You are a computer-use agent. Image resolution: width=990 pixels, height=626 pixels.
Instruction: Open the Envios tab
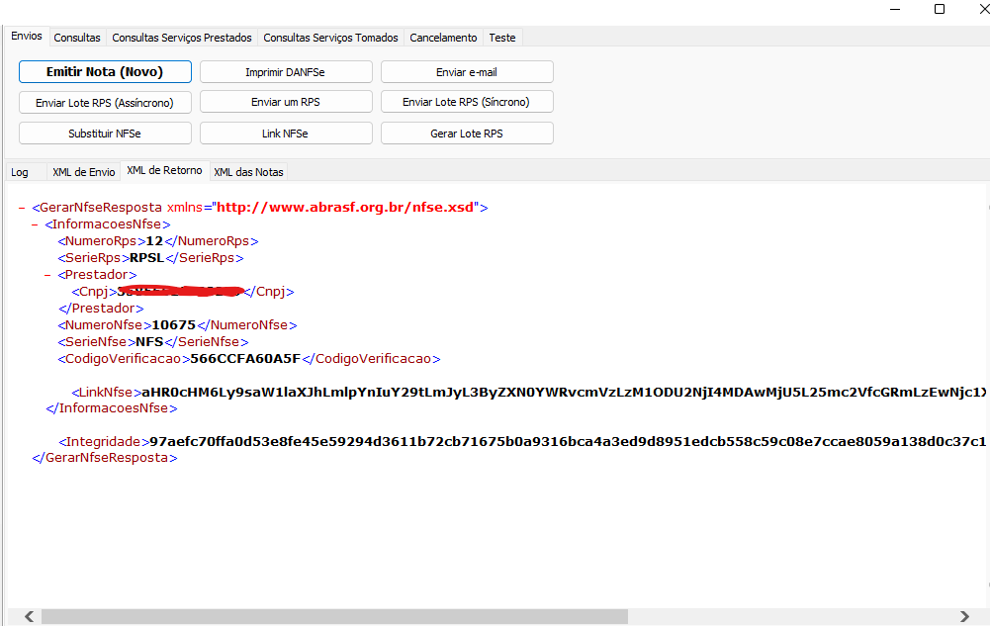pos(27,36)
